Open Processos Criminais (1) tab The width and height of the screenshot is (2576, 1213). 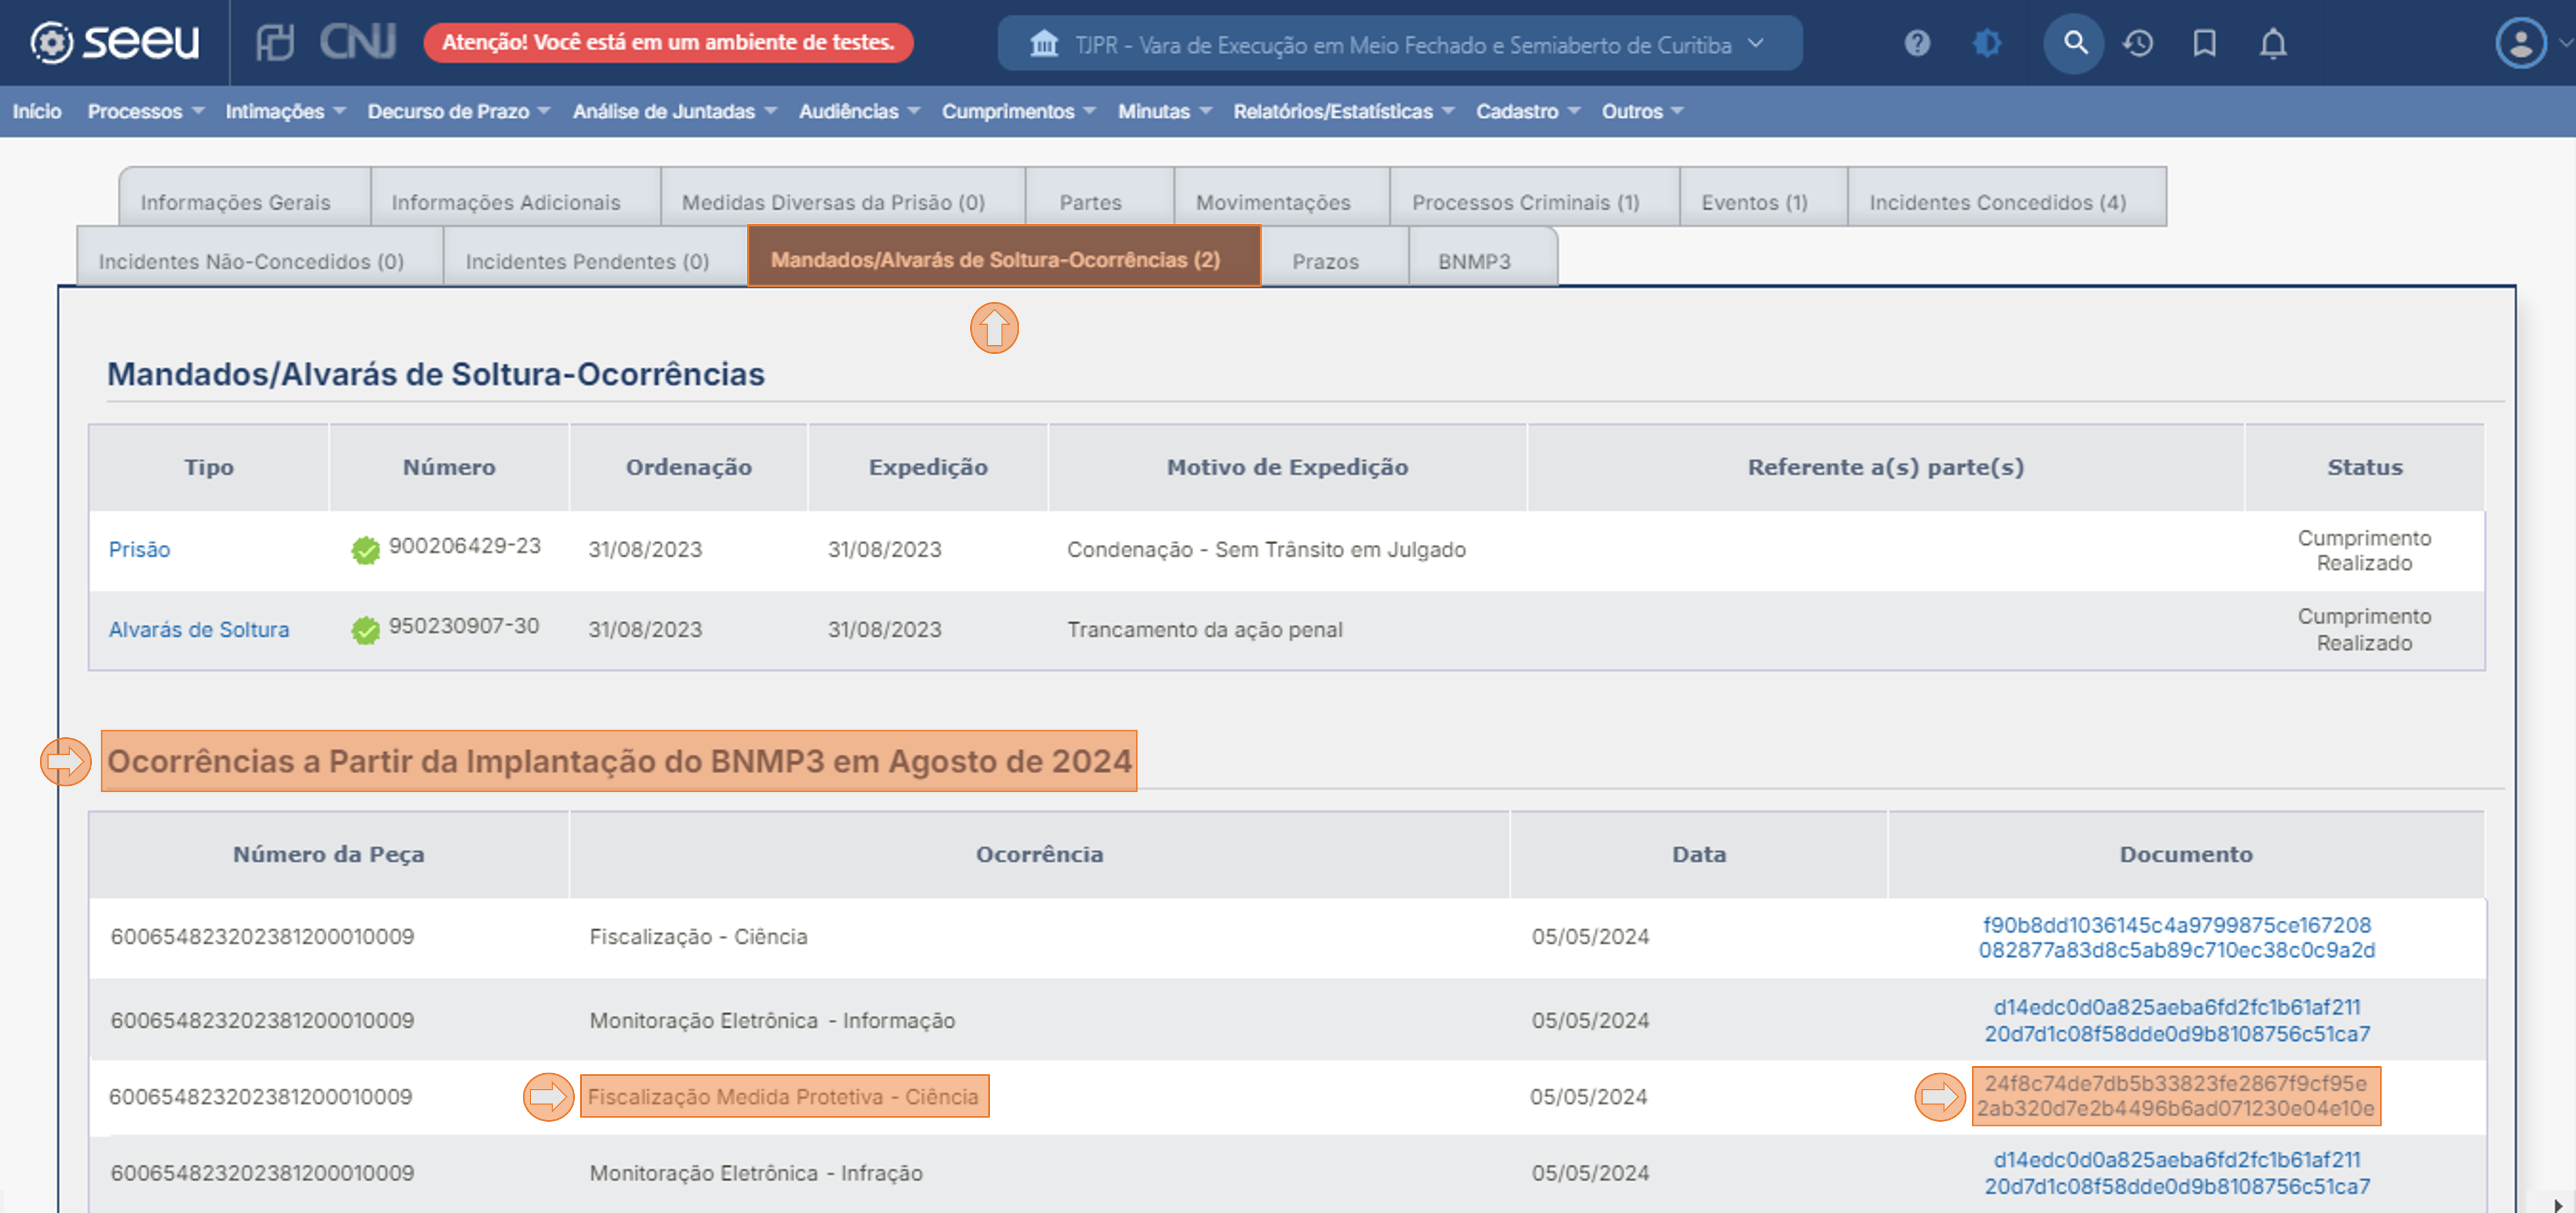pyautogui.click(x=1535, y=198)
